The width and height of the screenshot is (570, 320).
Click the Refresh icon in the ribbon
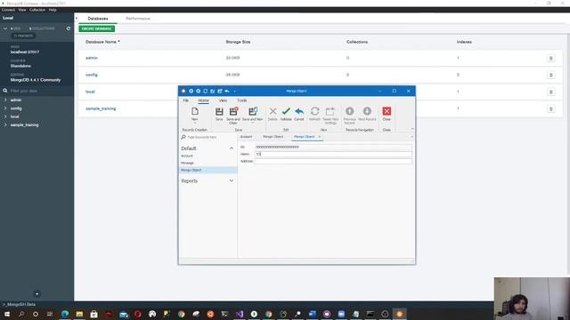(314, 111)
